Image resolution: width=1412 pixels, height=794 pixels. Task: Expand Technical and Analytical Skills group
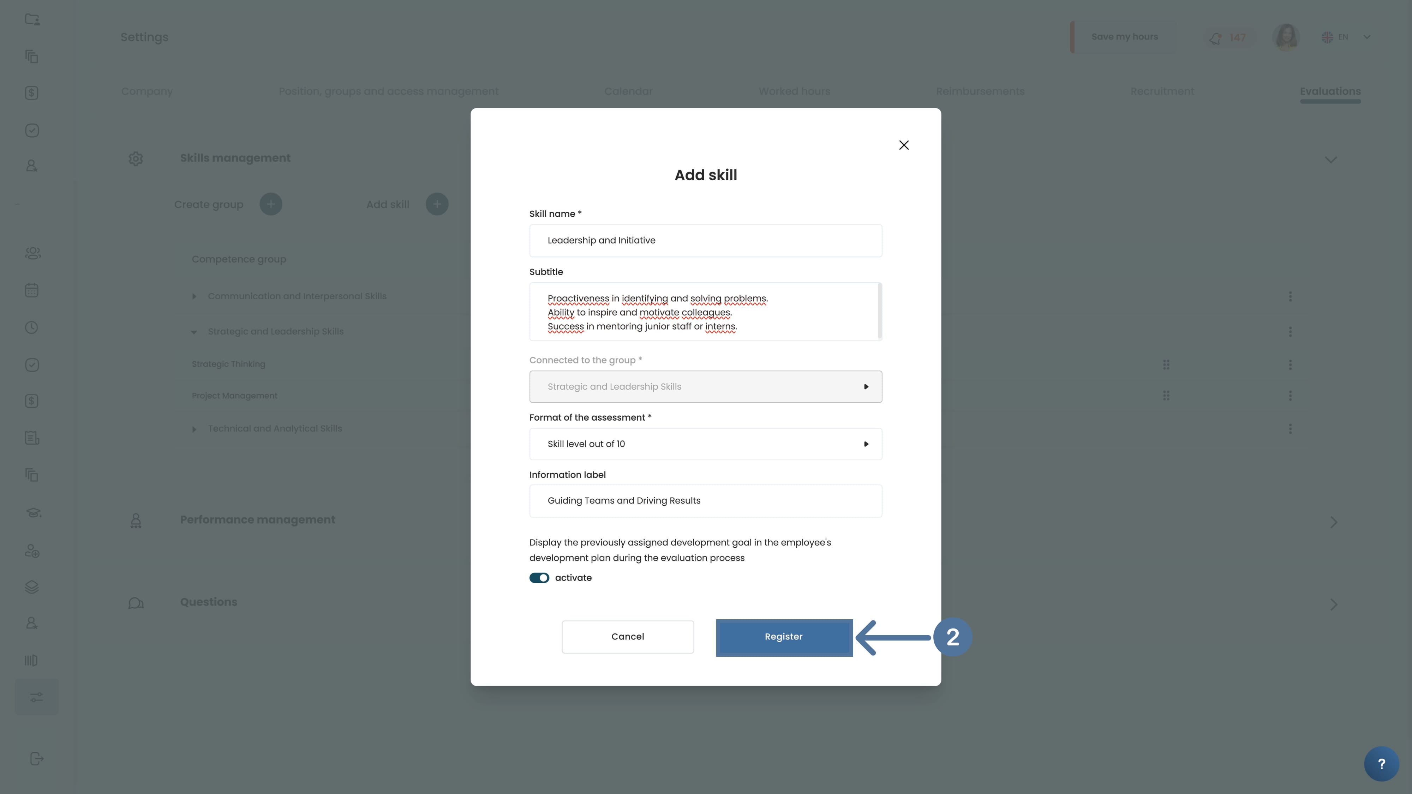pos(194,429)
